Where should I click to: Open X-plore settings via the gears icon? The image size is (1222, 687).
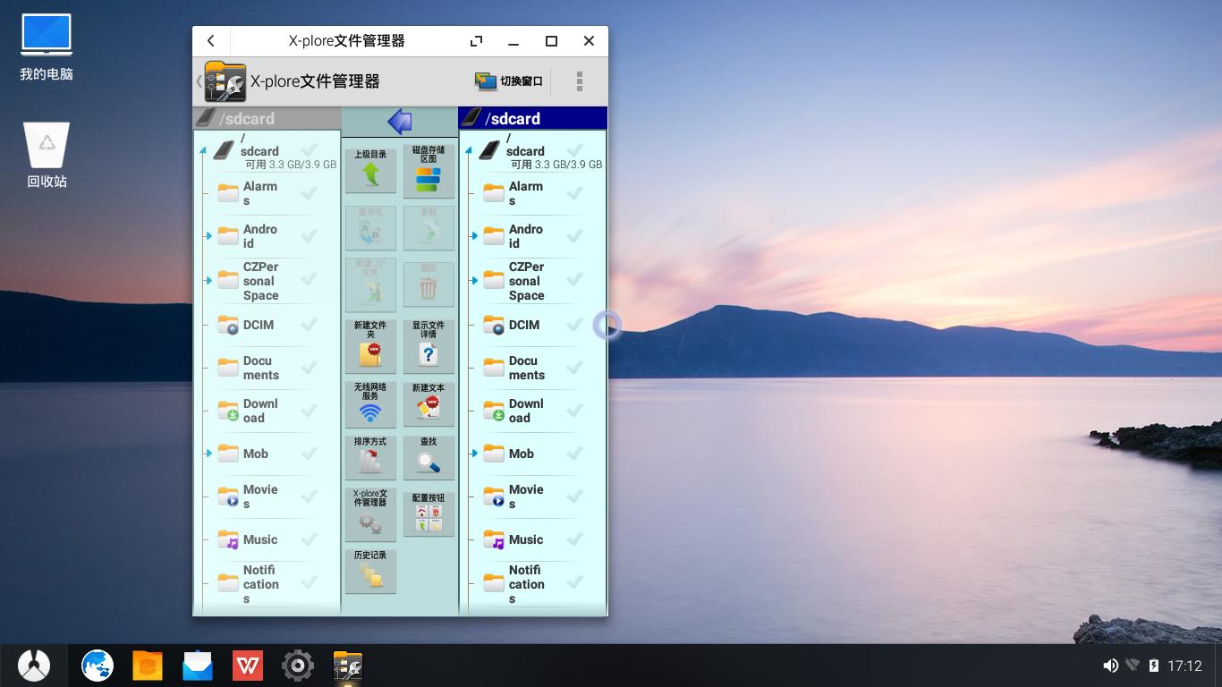point(369,513)
